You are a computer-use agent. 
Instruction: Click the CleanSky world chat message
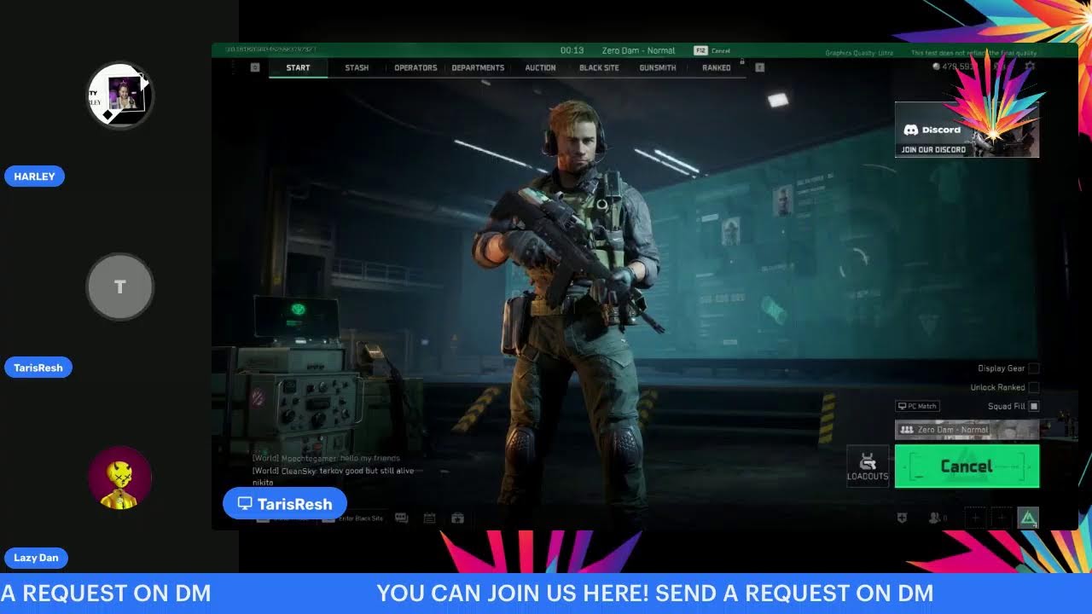point(333,476)
